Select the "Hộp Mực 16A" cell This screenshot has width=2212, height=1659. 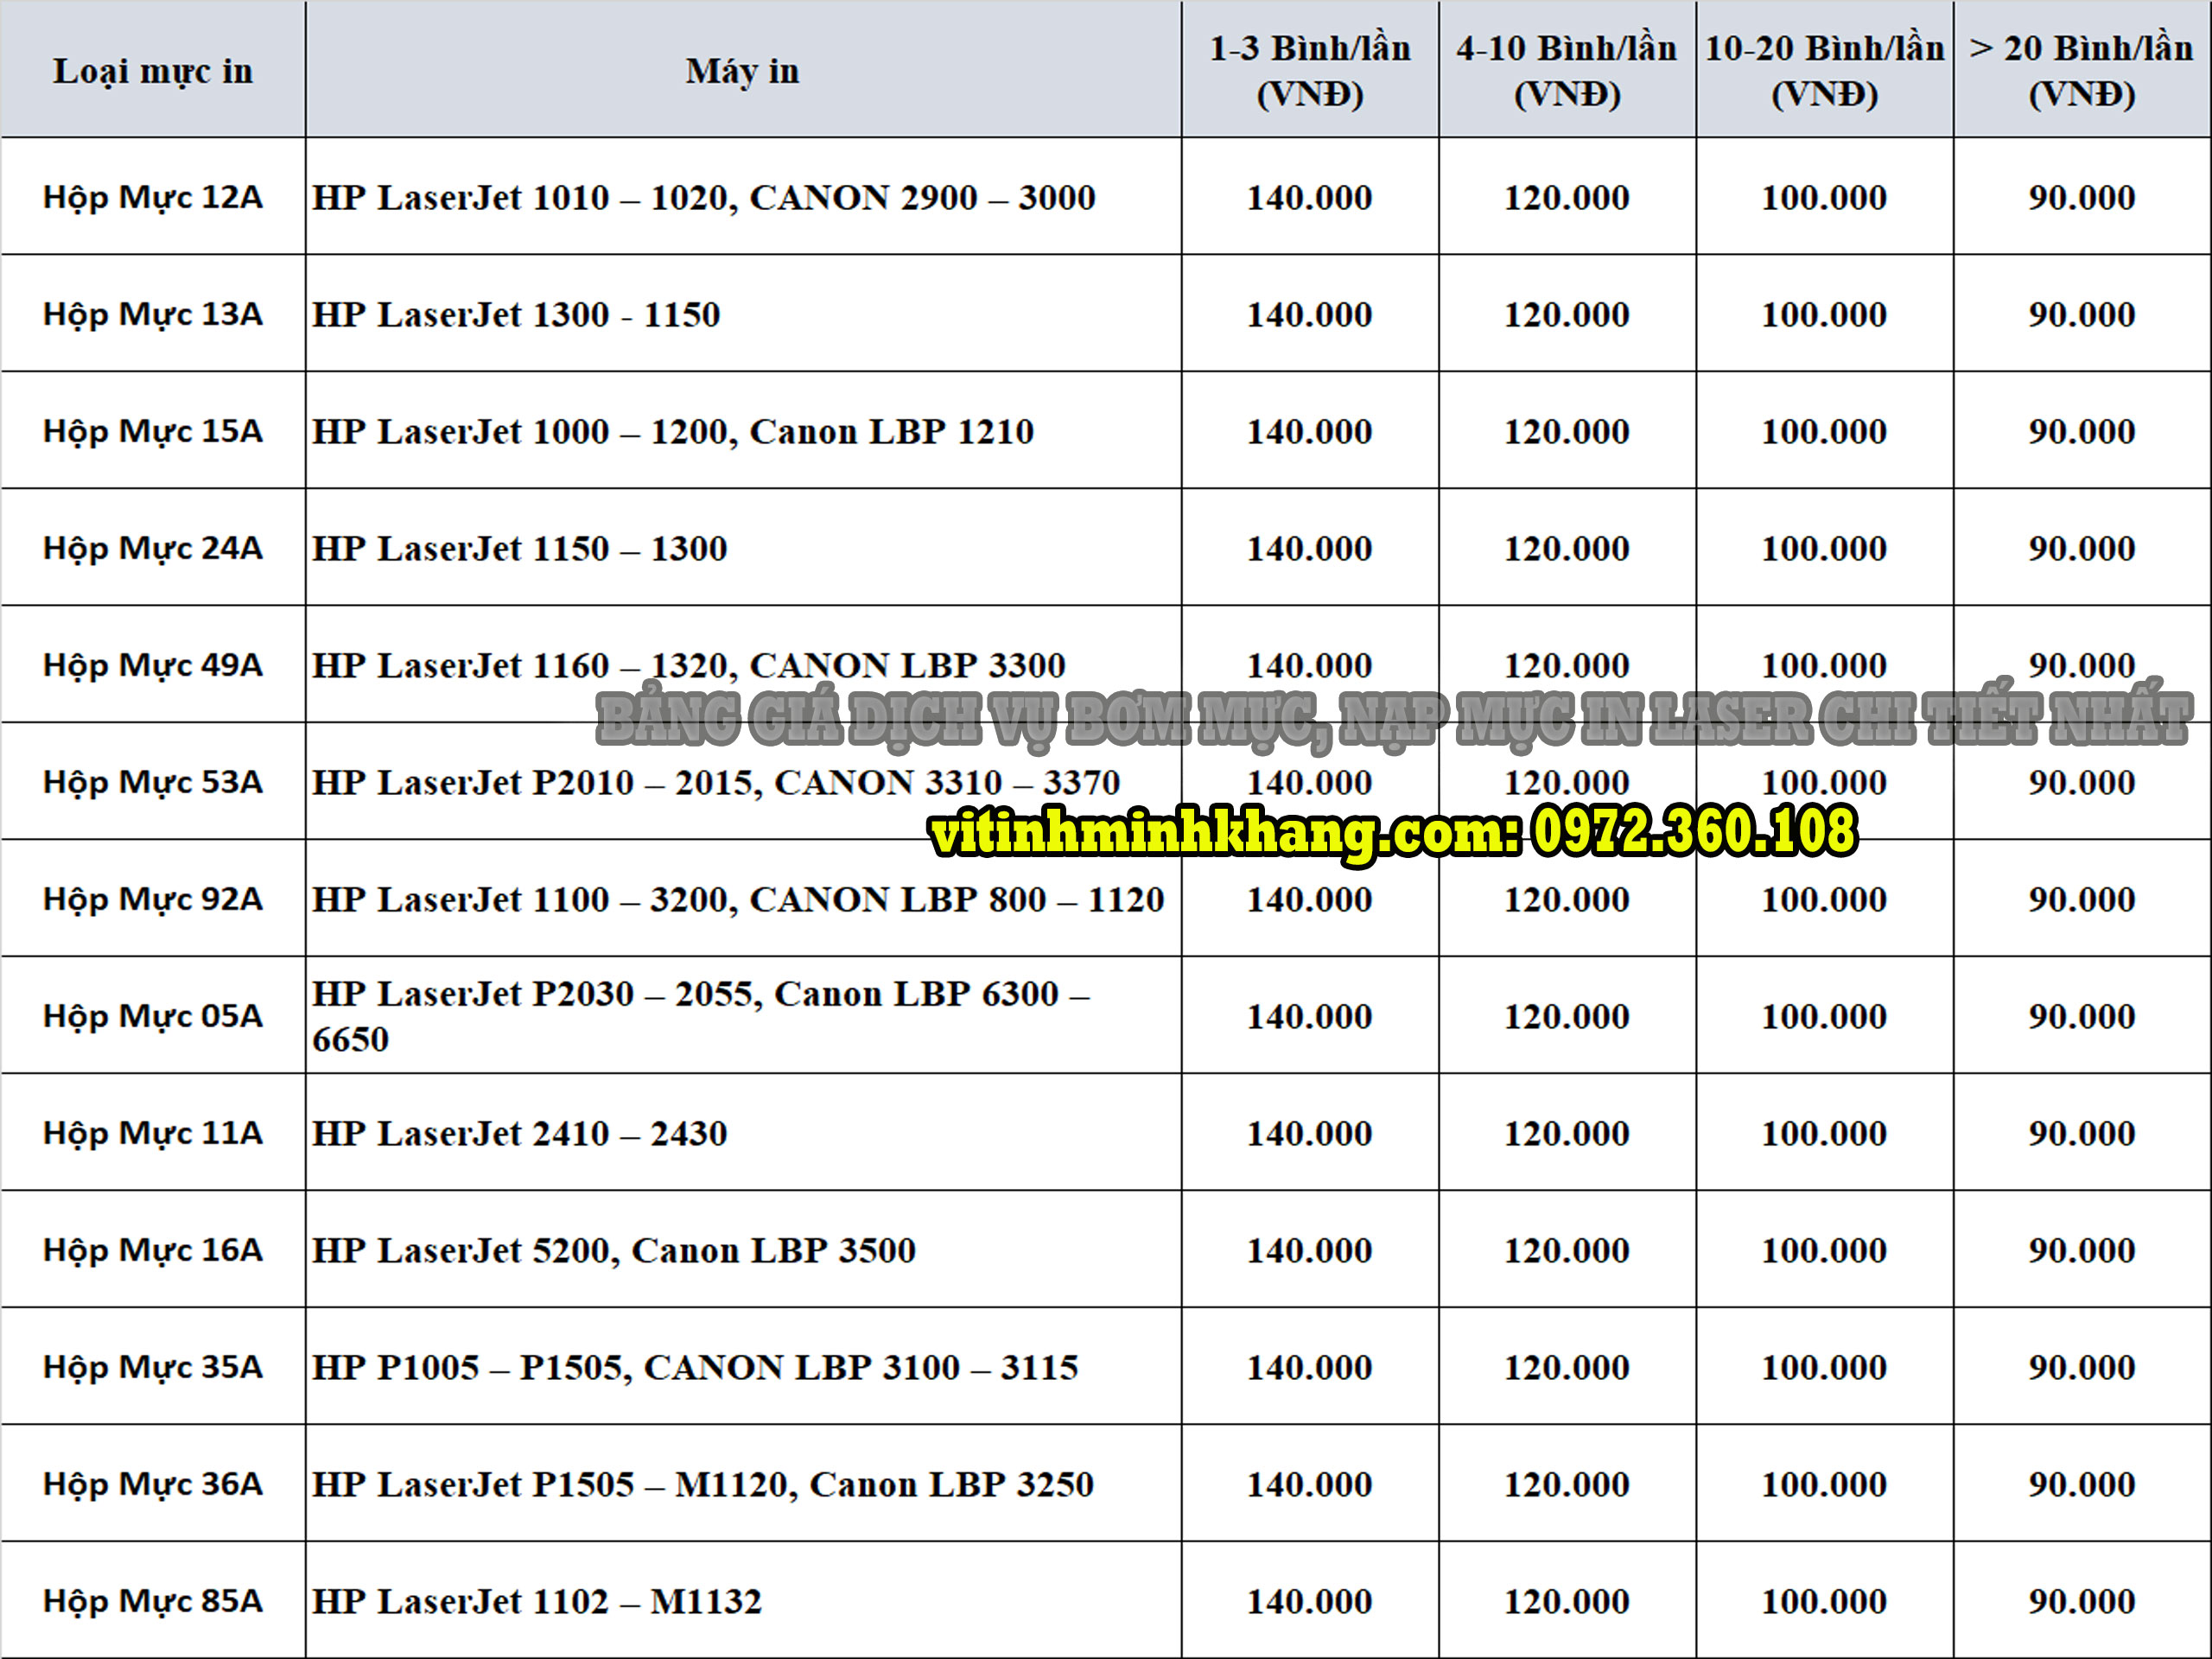pyautogui.click(x=153, y=1250)
